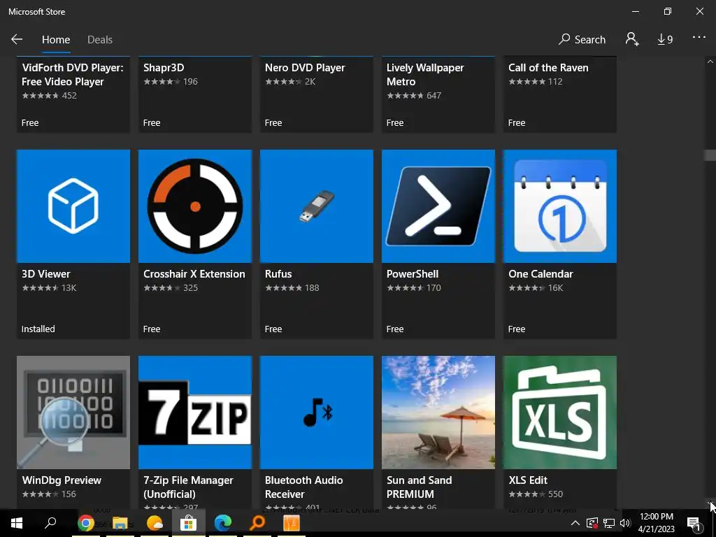This screenshot has height=537, width=716.
Task: Open the account sign-in icon
Action: pos(632,39)
